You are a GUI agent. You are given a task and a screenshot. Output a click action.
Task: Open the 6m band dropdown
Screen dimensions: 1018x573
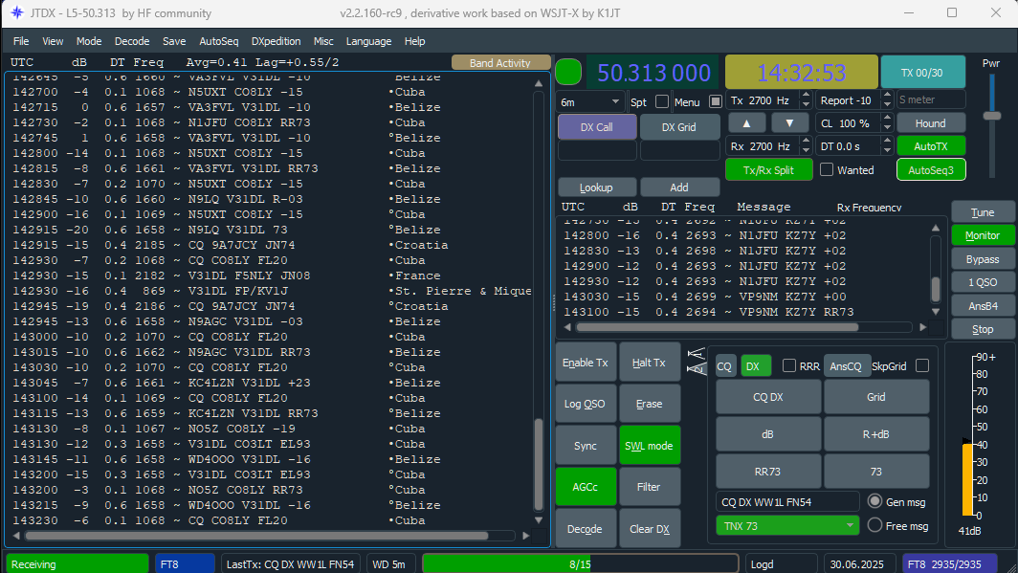click(x=590, y=102)
